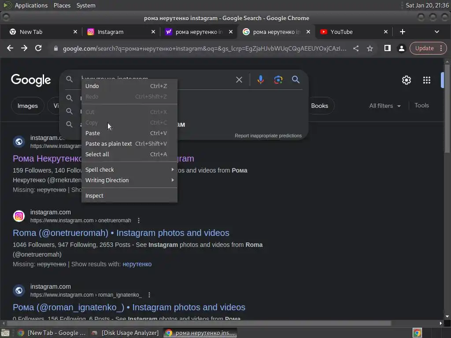Go to Google homepage via the logo
The image size is (451, 338).
[x=31, y=80]
